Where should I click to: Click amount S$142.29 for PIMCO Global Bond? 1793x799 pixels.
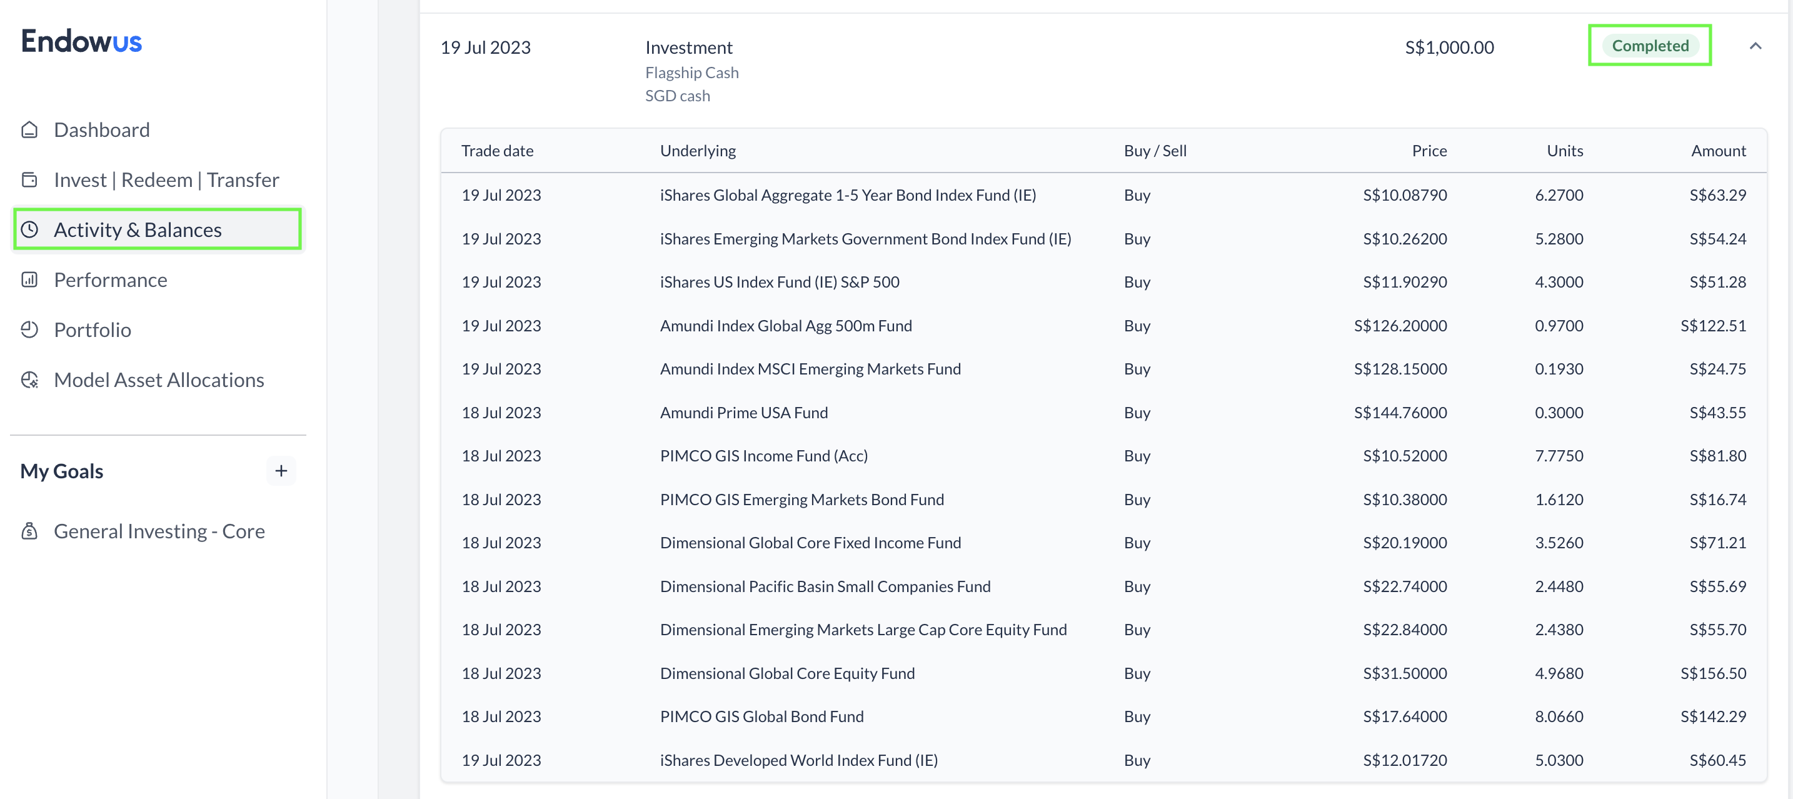(1713, 717)
